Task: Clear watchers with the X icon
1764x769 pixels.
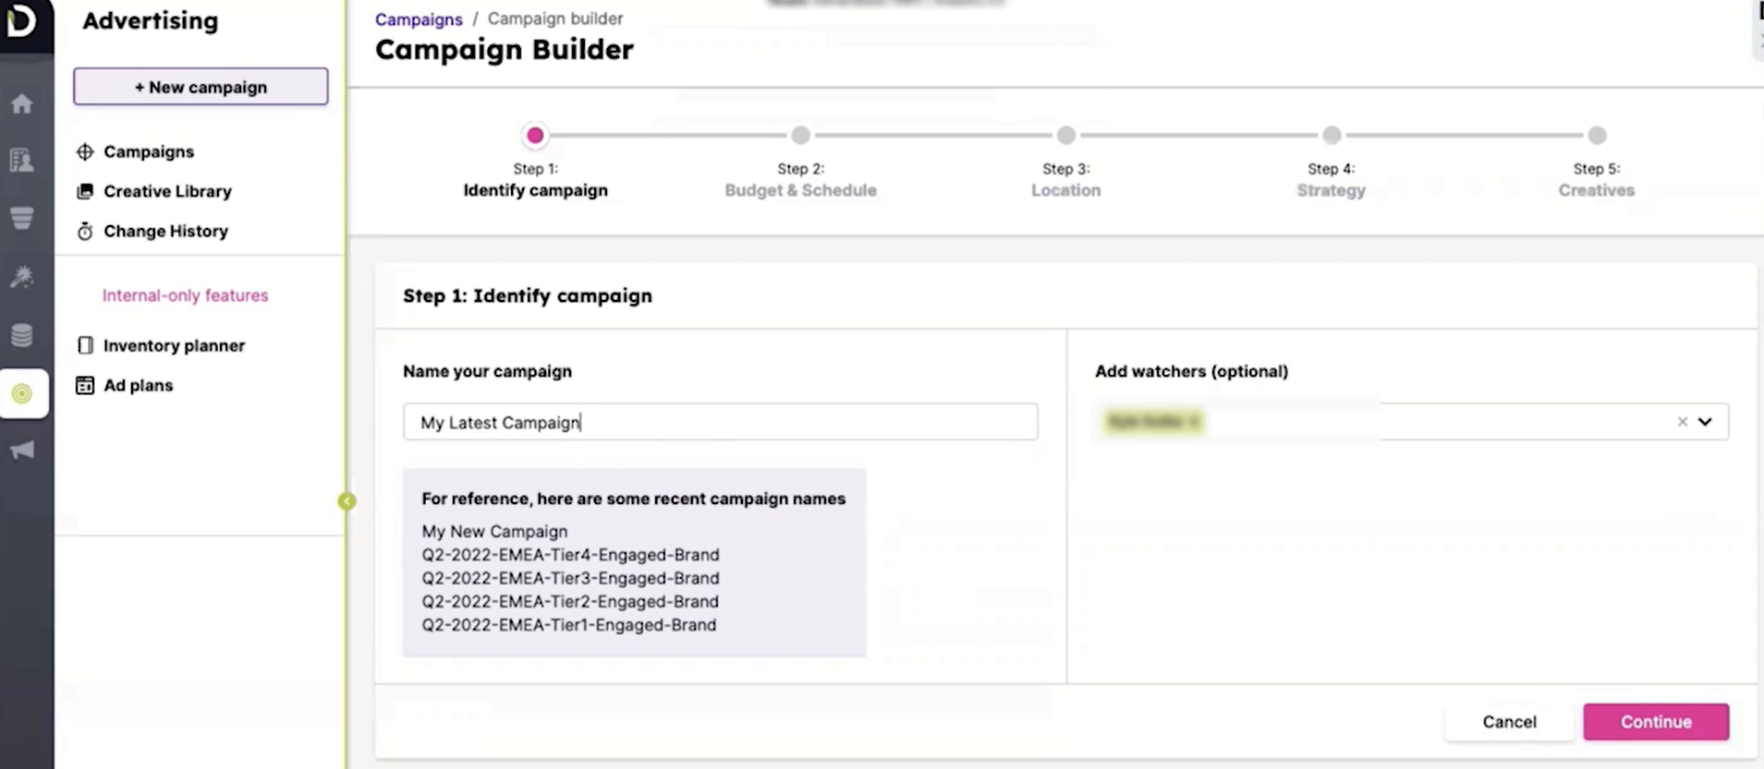Action: 1682,422
